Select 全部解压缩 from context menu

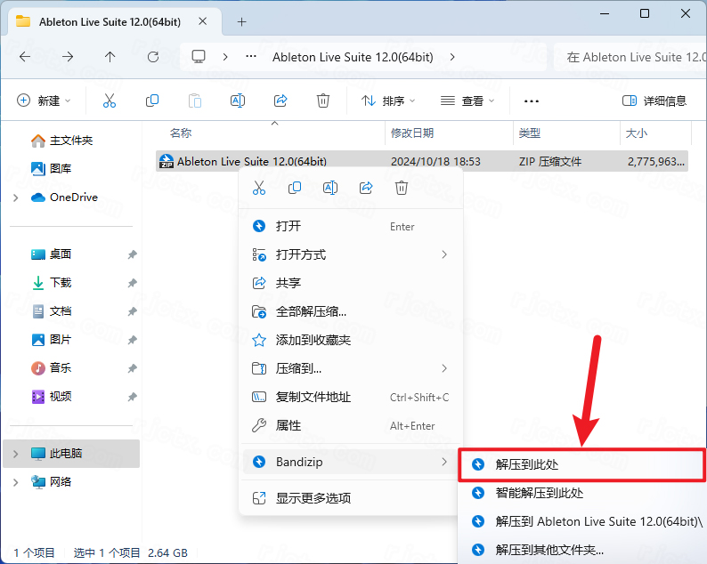(x=311, y=311)
